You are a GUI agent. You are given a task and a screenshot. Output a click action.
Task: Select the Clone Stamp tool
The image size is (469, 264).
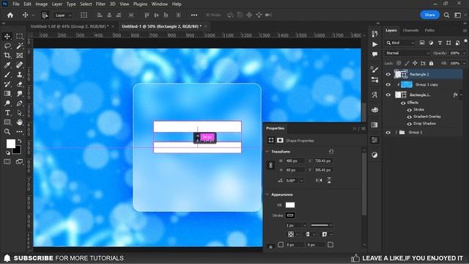pyautogui.click(x=20, y=75)
